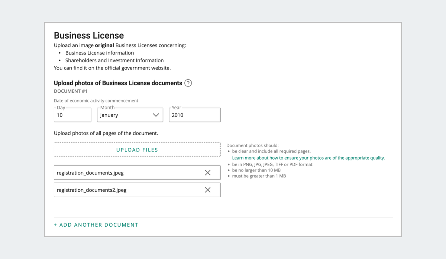
Task: Select the registration_documents2.jpeg file name
Action: point(92,190)
